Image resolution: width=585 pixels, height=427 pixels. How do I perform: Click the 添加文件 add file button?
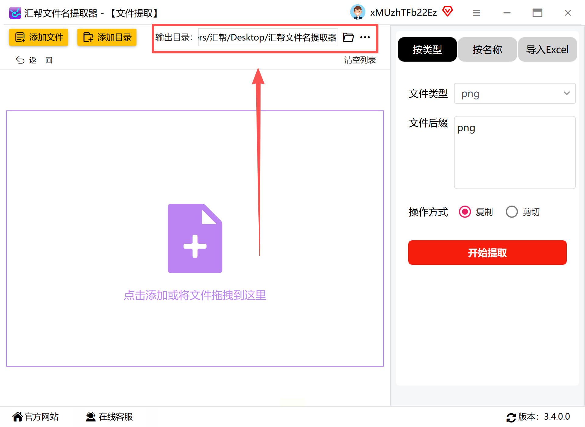[x=39, y=37]
